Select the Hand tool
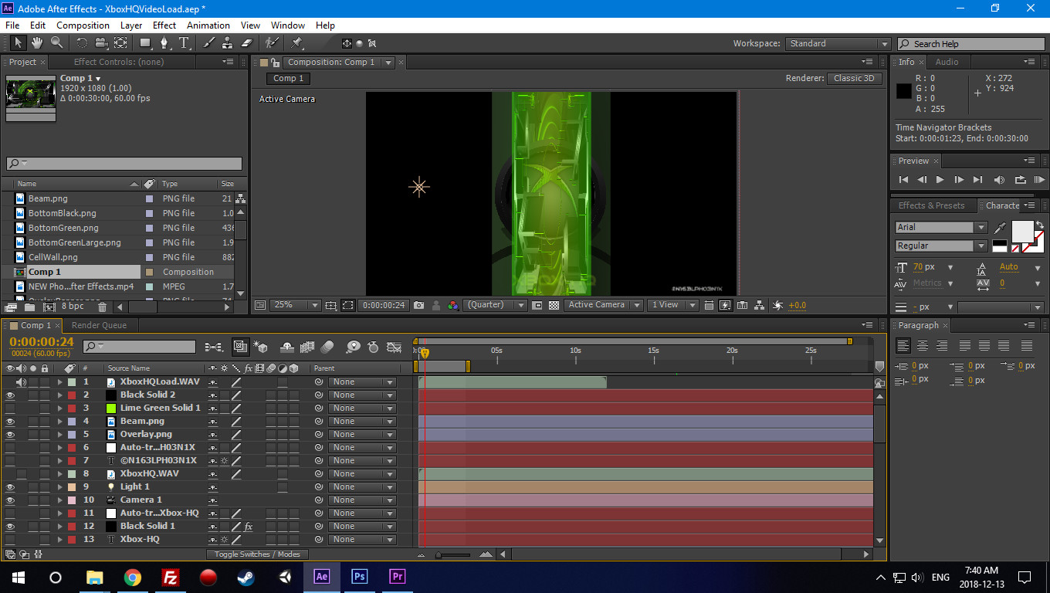1050x593 pixels. pyautogui.click(x=37, y=43)
